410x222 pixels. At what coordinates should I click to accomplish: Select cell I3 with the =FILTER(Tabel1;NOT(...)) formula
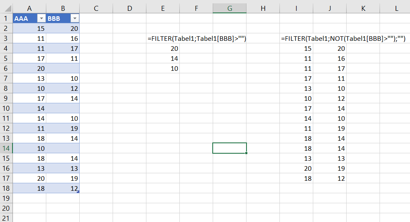(x=296, y=38)
